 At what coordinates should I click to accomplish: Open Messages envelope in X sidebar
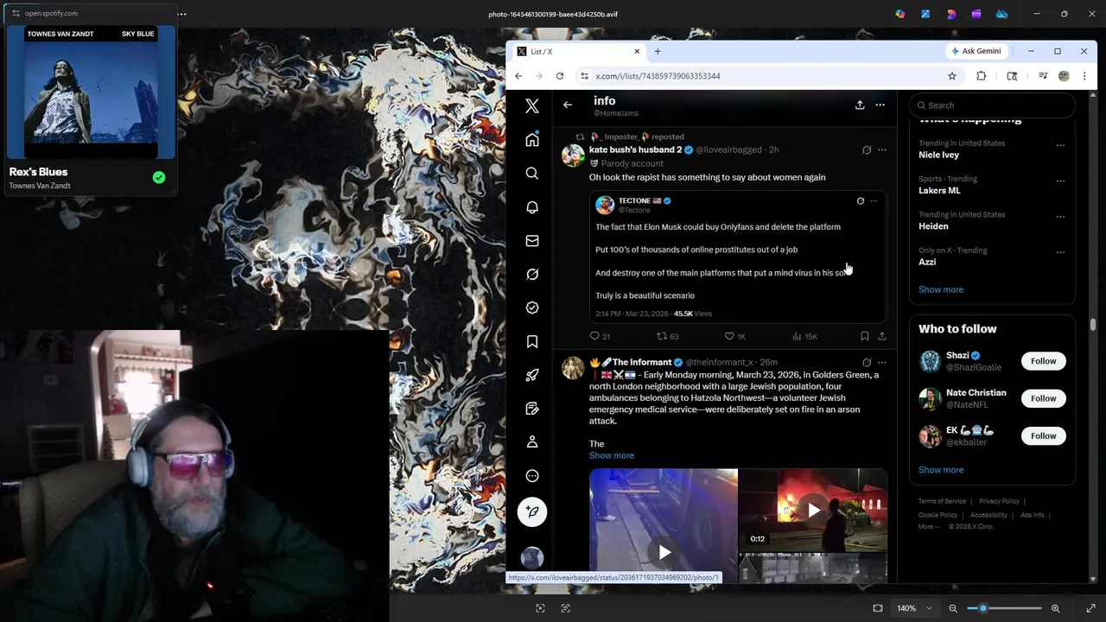532,241
